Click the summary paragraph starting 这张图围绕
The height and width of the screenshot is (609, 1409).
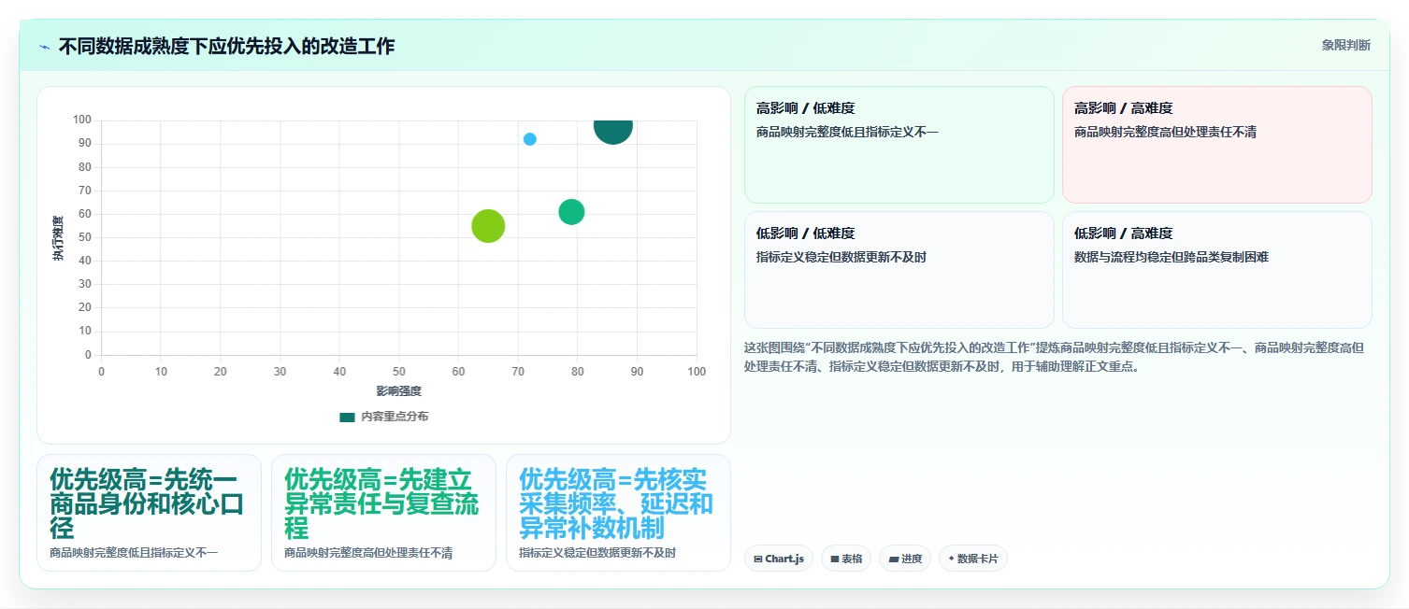tap(1054, 357)
